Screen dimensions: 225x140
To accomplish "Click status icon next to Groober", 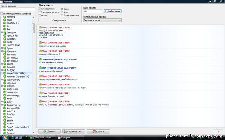I will click(4, 67).
